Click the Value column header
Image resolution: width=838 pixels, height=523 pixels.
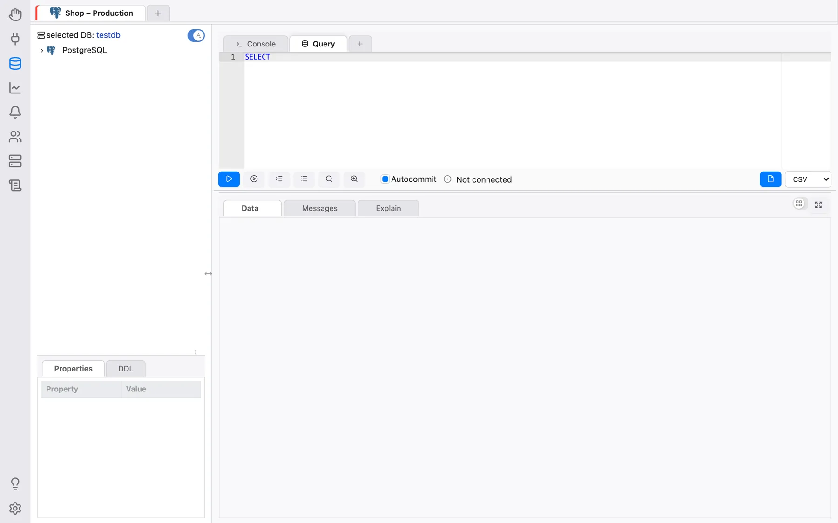click(161, 389)
